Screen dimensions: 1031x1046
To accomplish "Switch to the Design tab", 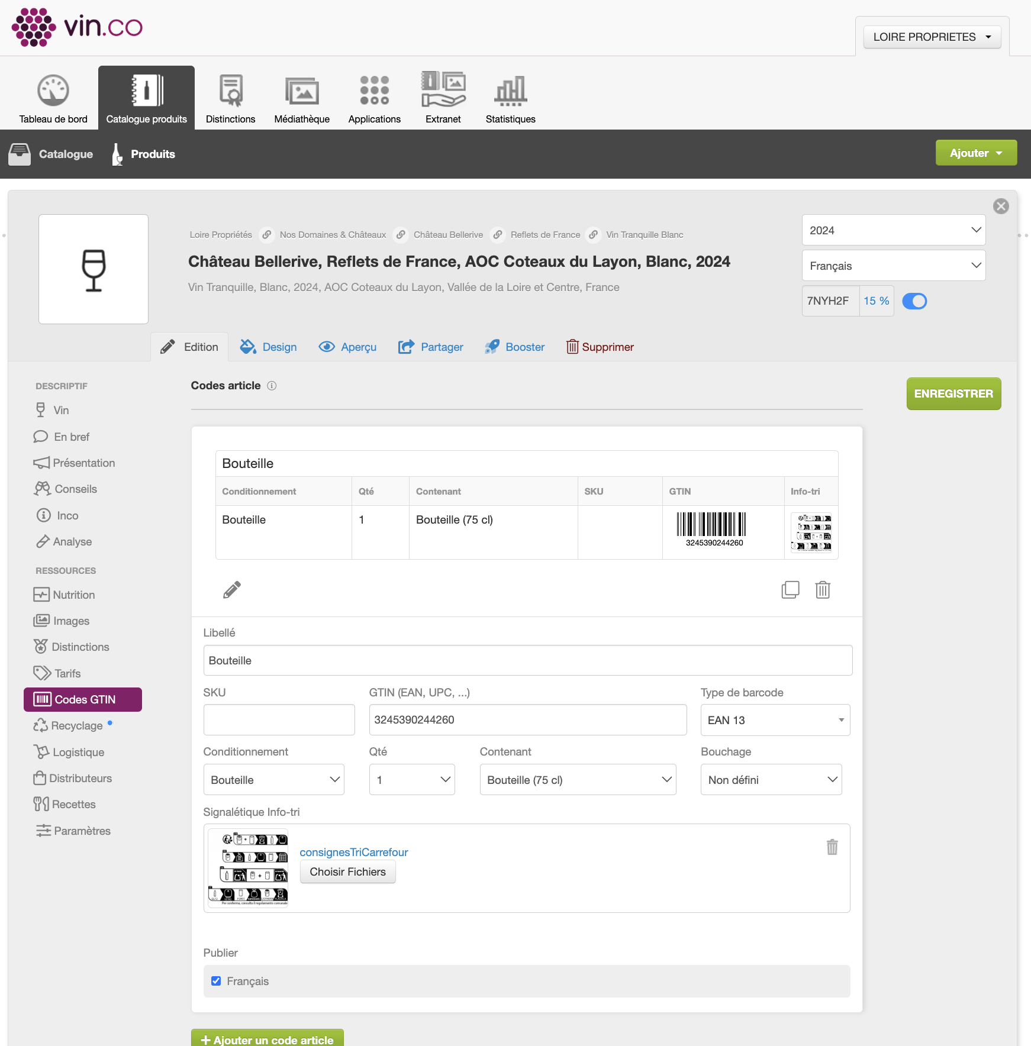I will [x=268, y=347].
